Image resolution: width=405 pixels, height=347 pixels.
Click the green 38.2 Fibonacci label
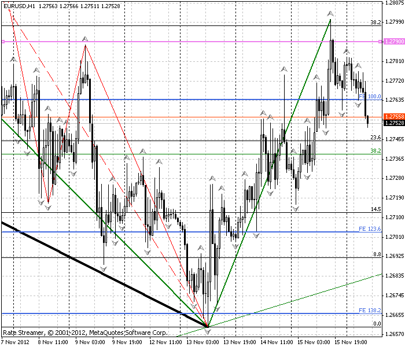[375, 150]
